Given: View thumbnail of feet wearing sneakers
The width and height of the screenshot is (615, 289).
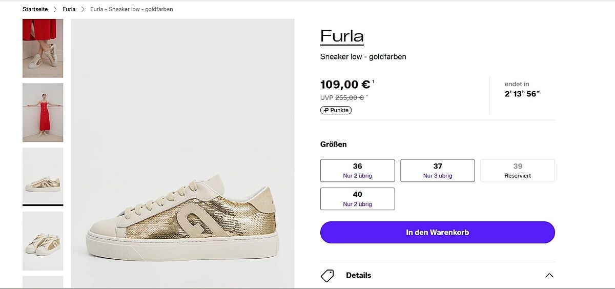Looking at the screenshot, I should 43,49.
